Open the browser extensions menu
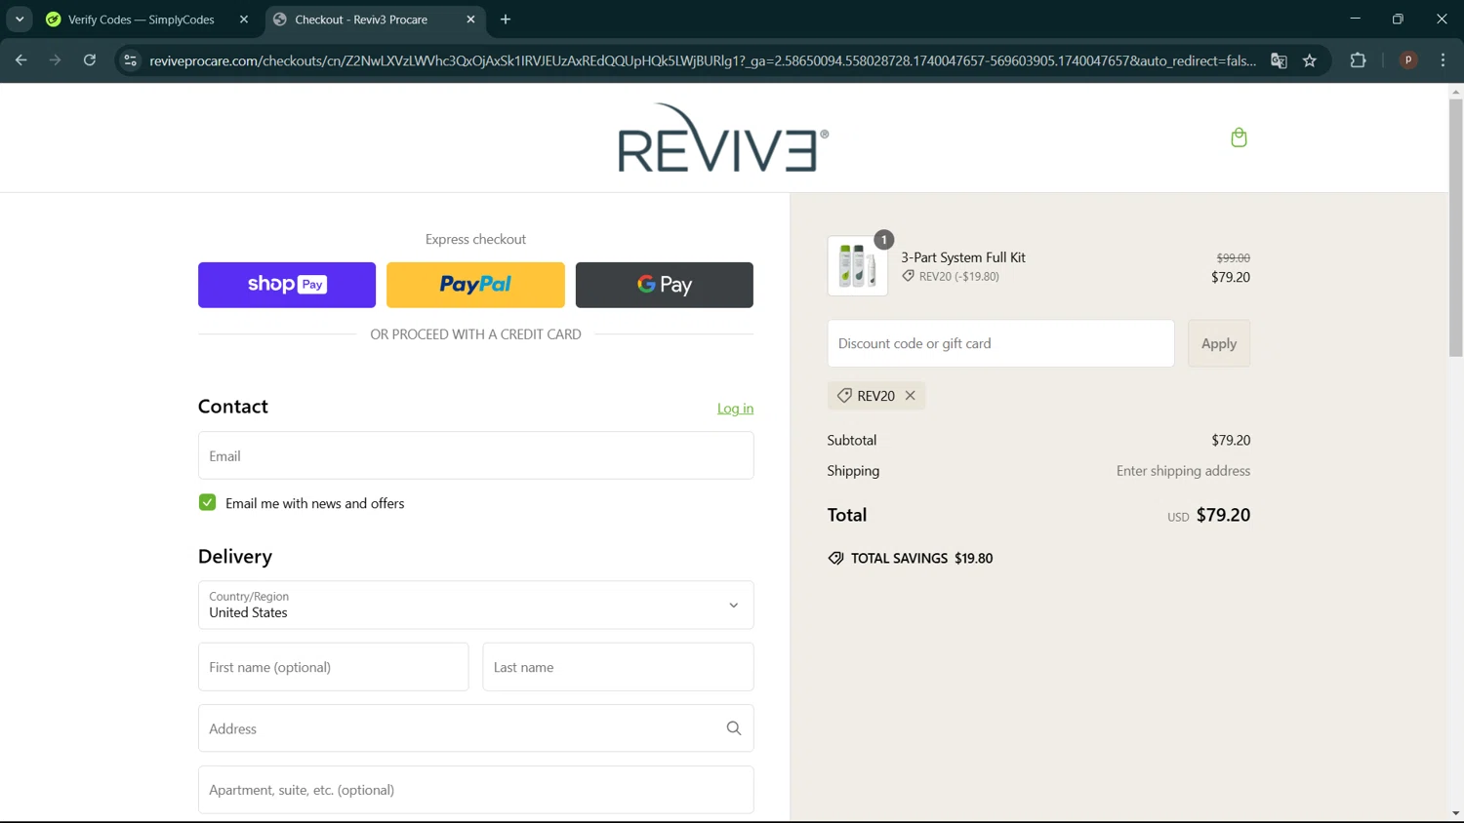The width and height of the screenshot is (1464, 823). tap(1358, 60)
